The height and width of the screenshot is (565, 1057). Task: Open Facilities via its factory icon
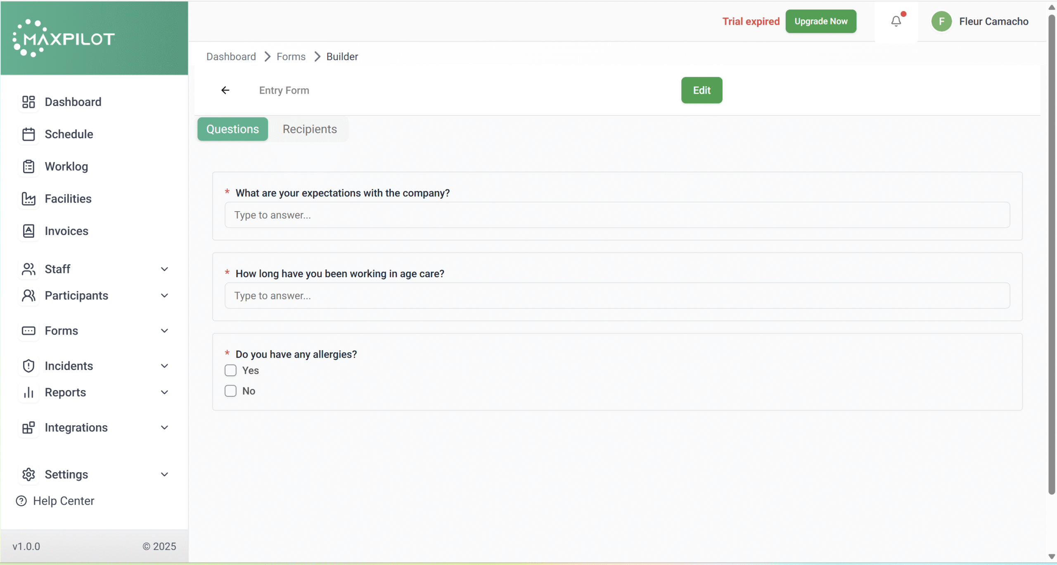coord(28,198)
